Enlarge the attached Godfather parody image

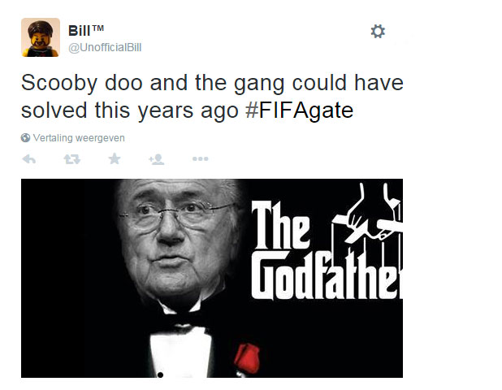click(212, 278)
